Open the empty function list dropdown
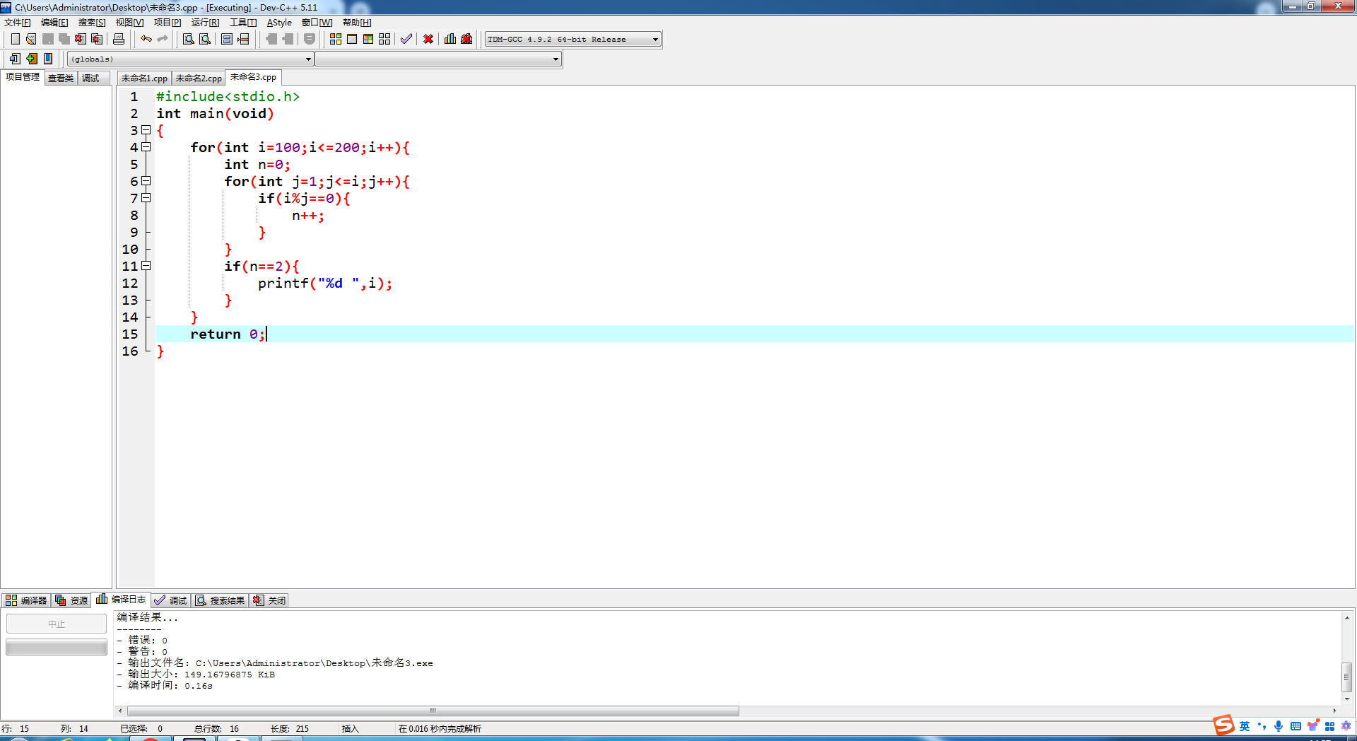1357x741 pixels. click(438, 59)
